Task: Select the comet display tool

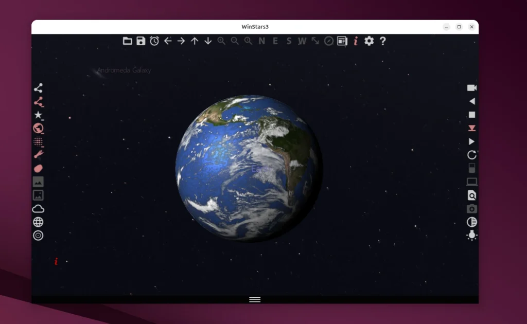Action: tap(38, 155)
